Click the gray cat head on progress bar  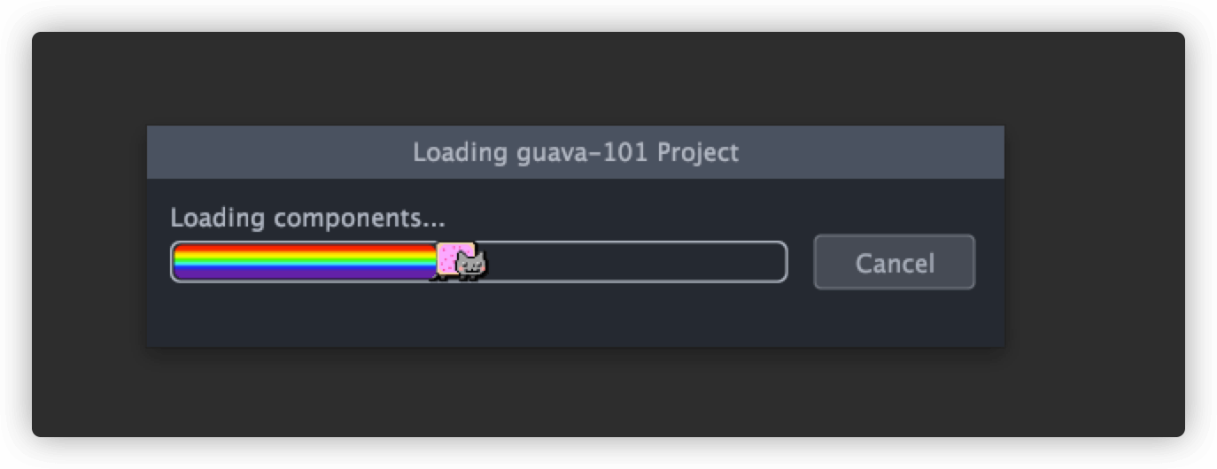(472, 263)
